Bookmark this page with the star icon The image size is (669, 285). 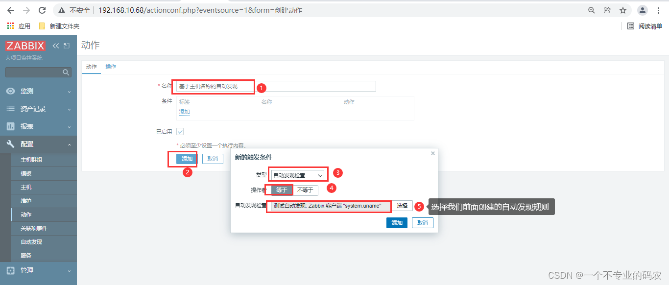click(623, 10)
